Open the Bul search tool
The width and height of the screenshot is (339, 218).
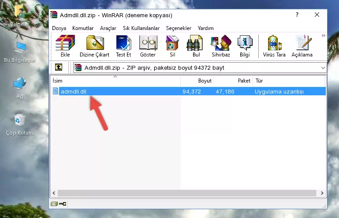pos(196,46)
